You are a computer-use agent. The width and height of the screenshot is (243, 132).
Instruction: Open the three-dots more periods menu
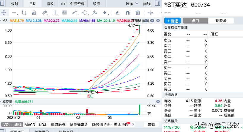point(63,4)
